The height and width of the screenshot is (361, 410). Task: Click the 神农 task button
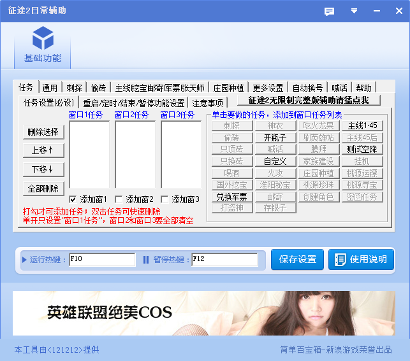pos(275,126)
